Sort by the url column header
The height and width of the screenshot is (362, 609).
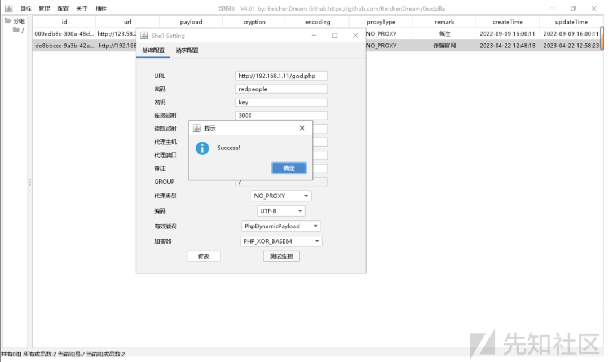click(127, 22)
